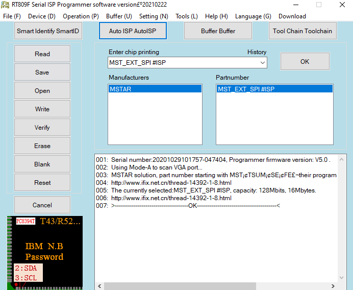Click the log scroll right arrow
This screenshot has width=353, height=290.
[x=333, y=286]
